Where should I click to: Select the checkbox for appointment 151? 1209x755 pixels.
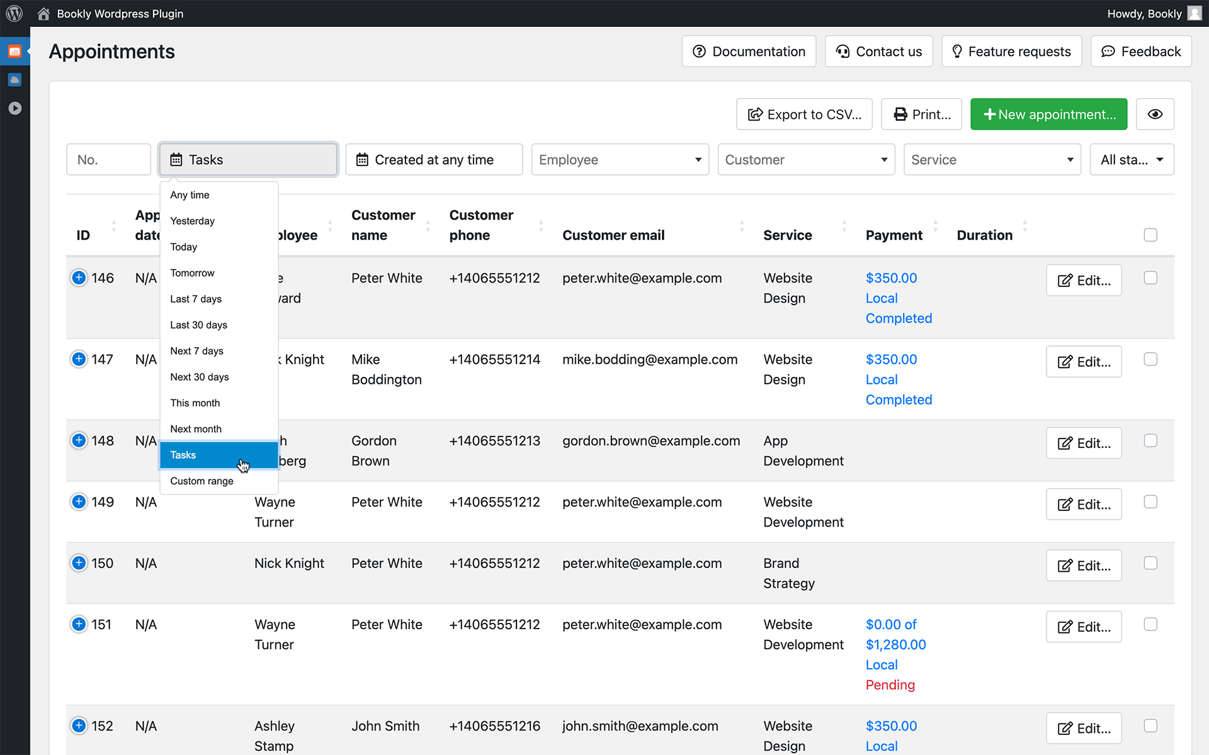pyautogui.click(x=1150, y=624)
